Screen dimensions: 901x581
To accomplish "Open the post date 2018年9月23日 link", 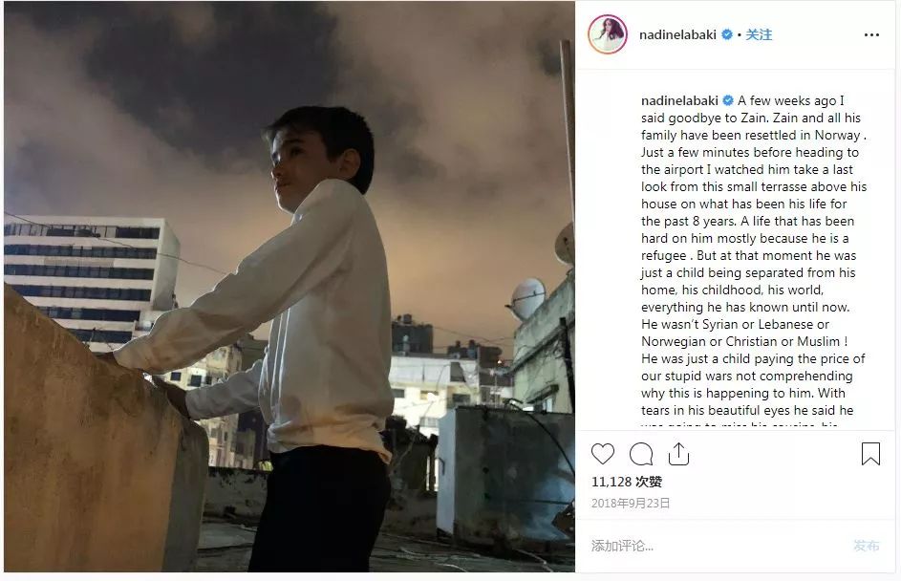I will click(631, 503).
